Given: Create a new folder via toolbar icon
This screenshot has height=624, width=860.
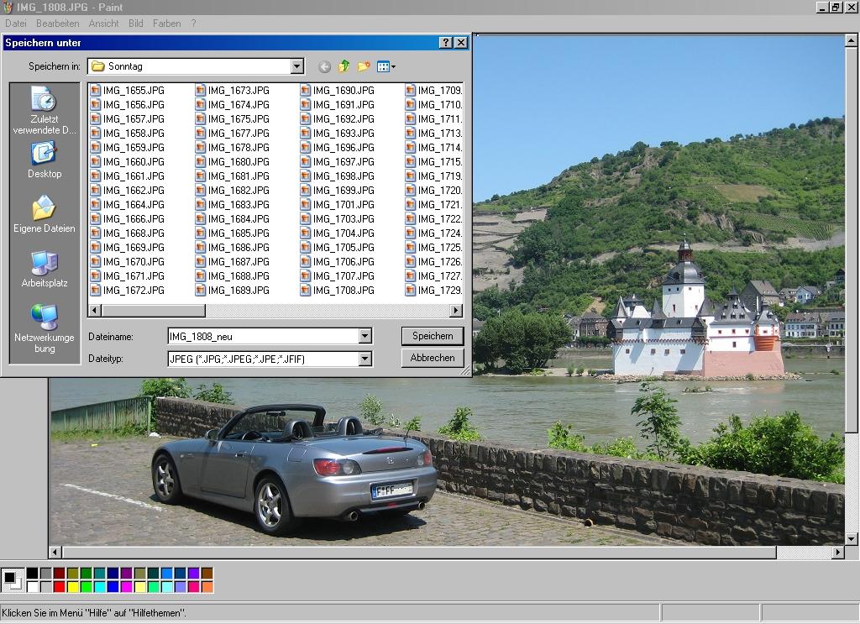Looking at the screenshot, I should [364, 66].
